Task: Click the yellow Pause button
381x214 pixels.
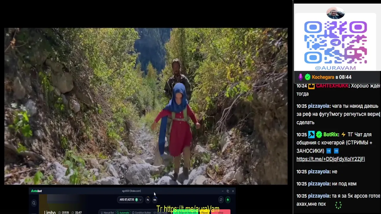Action: point(204,213)
